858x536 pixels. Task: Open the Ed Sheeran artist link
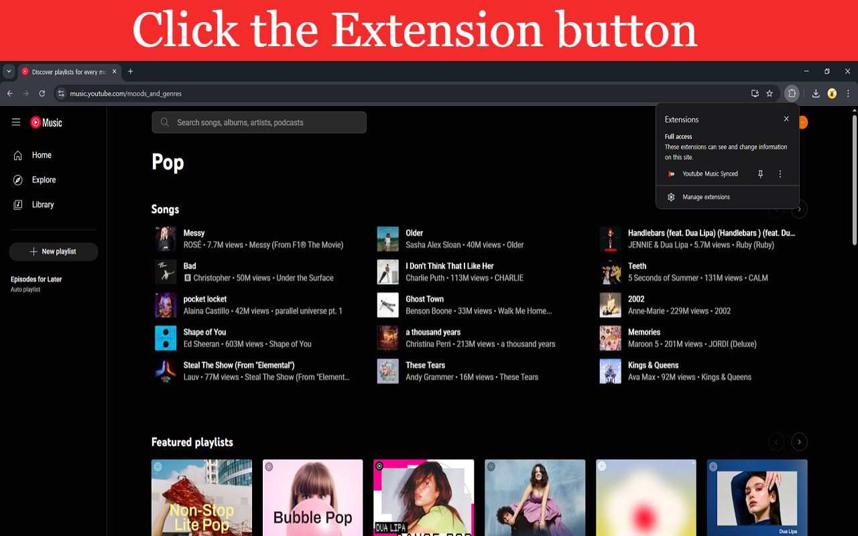201,344
